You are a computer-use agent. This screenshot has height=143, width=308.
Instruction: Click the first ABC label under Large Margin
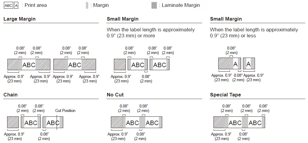coord(29,65)
